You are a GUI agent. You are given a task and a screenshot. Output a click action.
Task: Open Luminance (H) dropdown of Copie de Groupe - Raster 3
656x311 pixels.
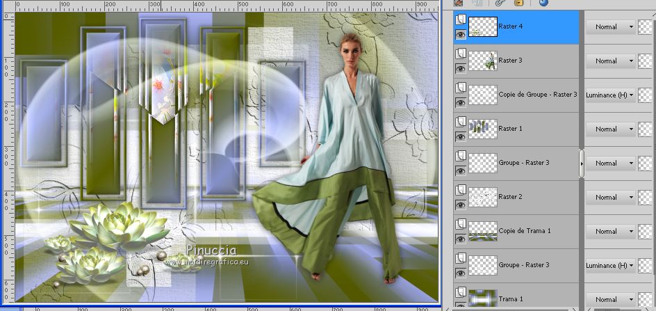pos(610,95)
